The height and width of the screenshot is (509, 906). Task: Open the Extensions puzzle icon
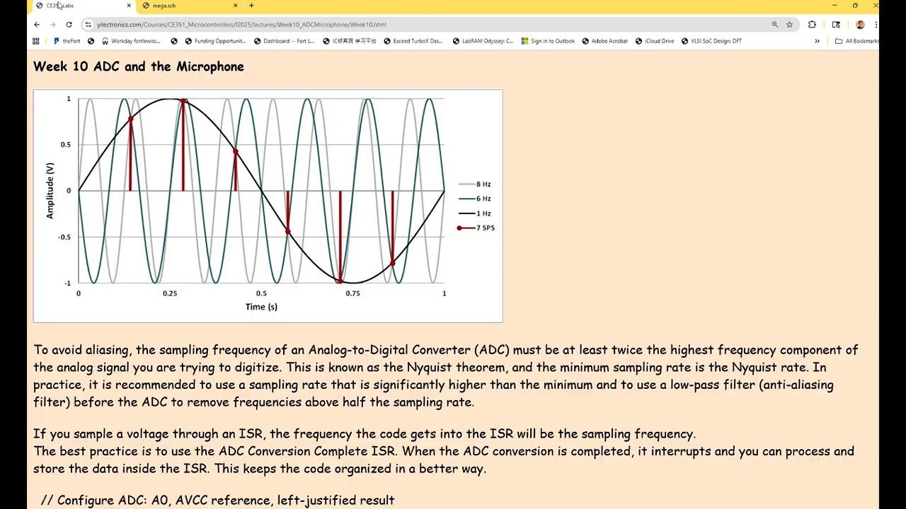[x=812, y=25]
